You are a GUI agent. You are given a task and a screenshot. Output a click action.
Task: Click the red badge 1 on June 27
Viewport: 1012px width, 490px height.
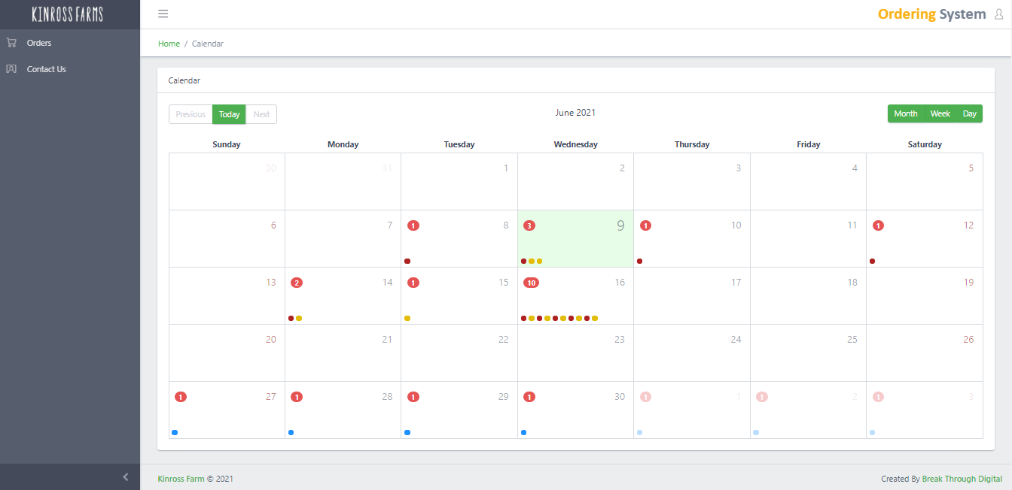[181, 397]
